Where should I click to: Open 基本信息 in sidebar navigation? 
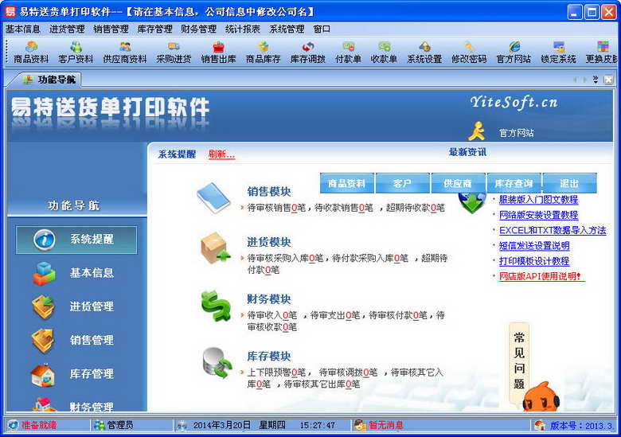73,273
